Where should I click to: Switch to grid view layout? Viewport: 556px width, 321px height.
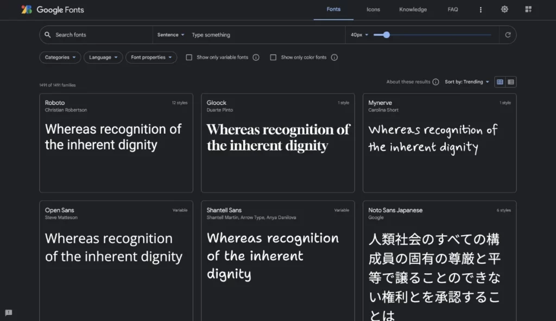click(500, 82)
